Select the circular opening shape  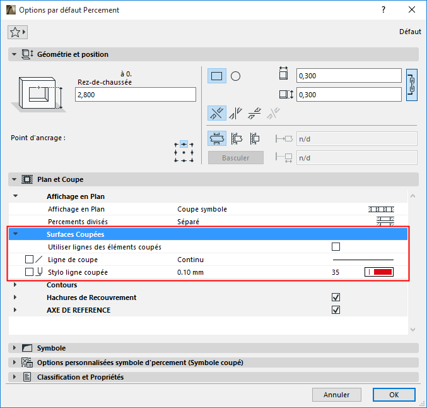pos(235,76)
